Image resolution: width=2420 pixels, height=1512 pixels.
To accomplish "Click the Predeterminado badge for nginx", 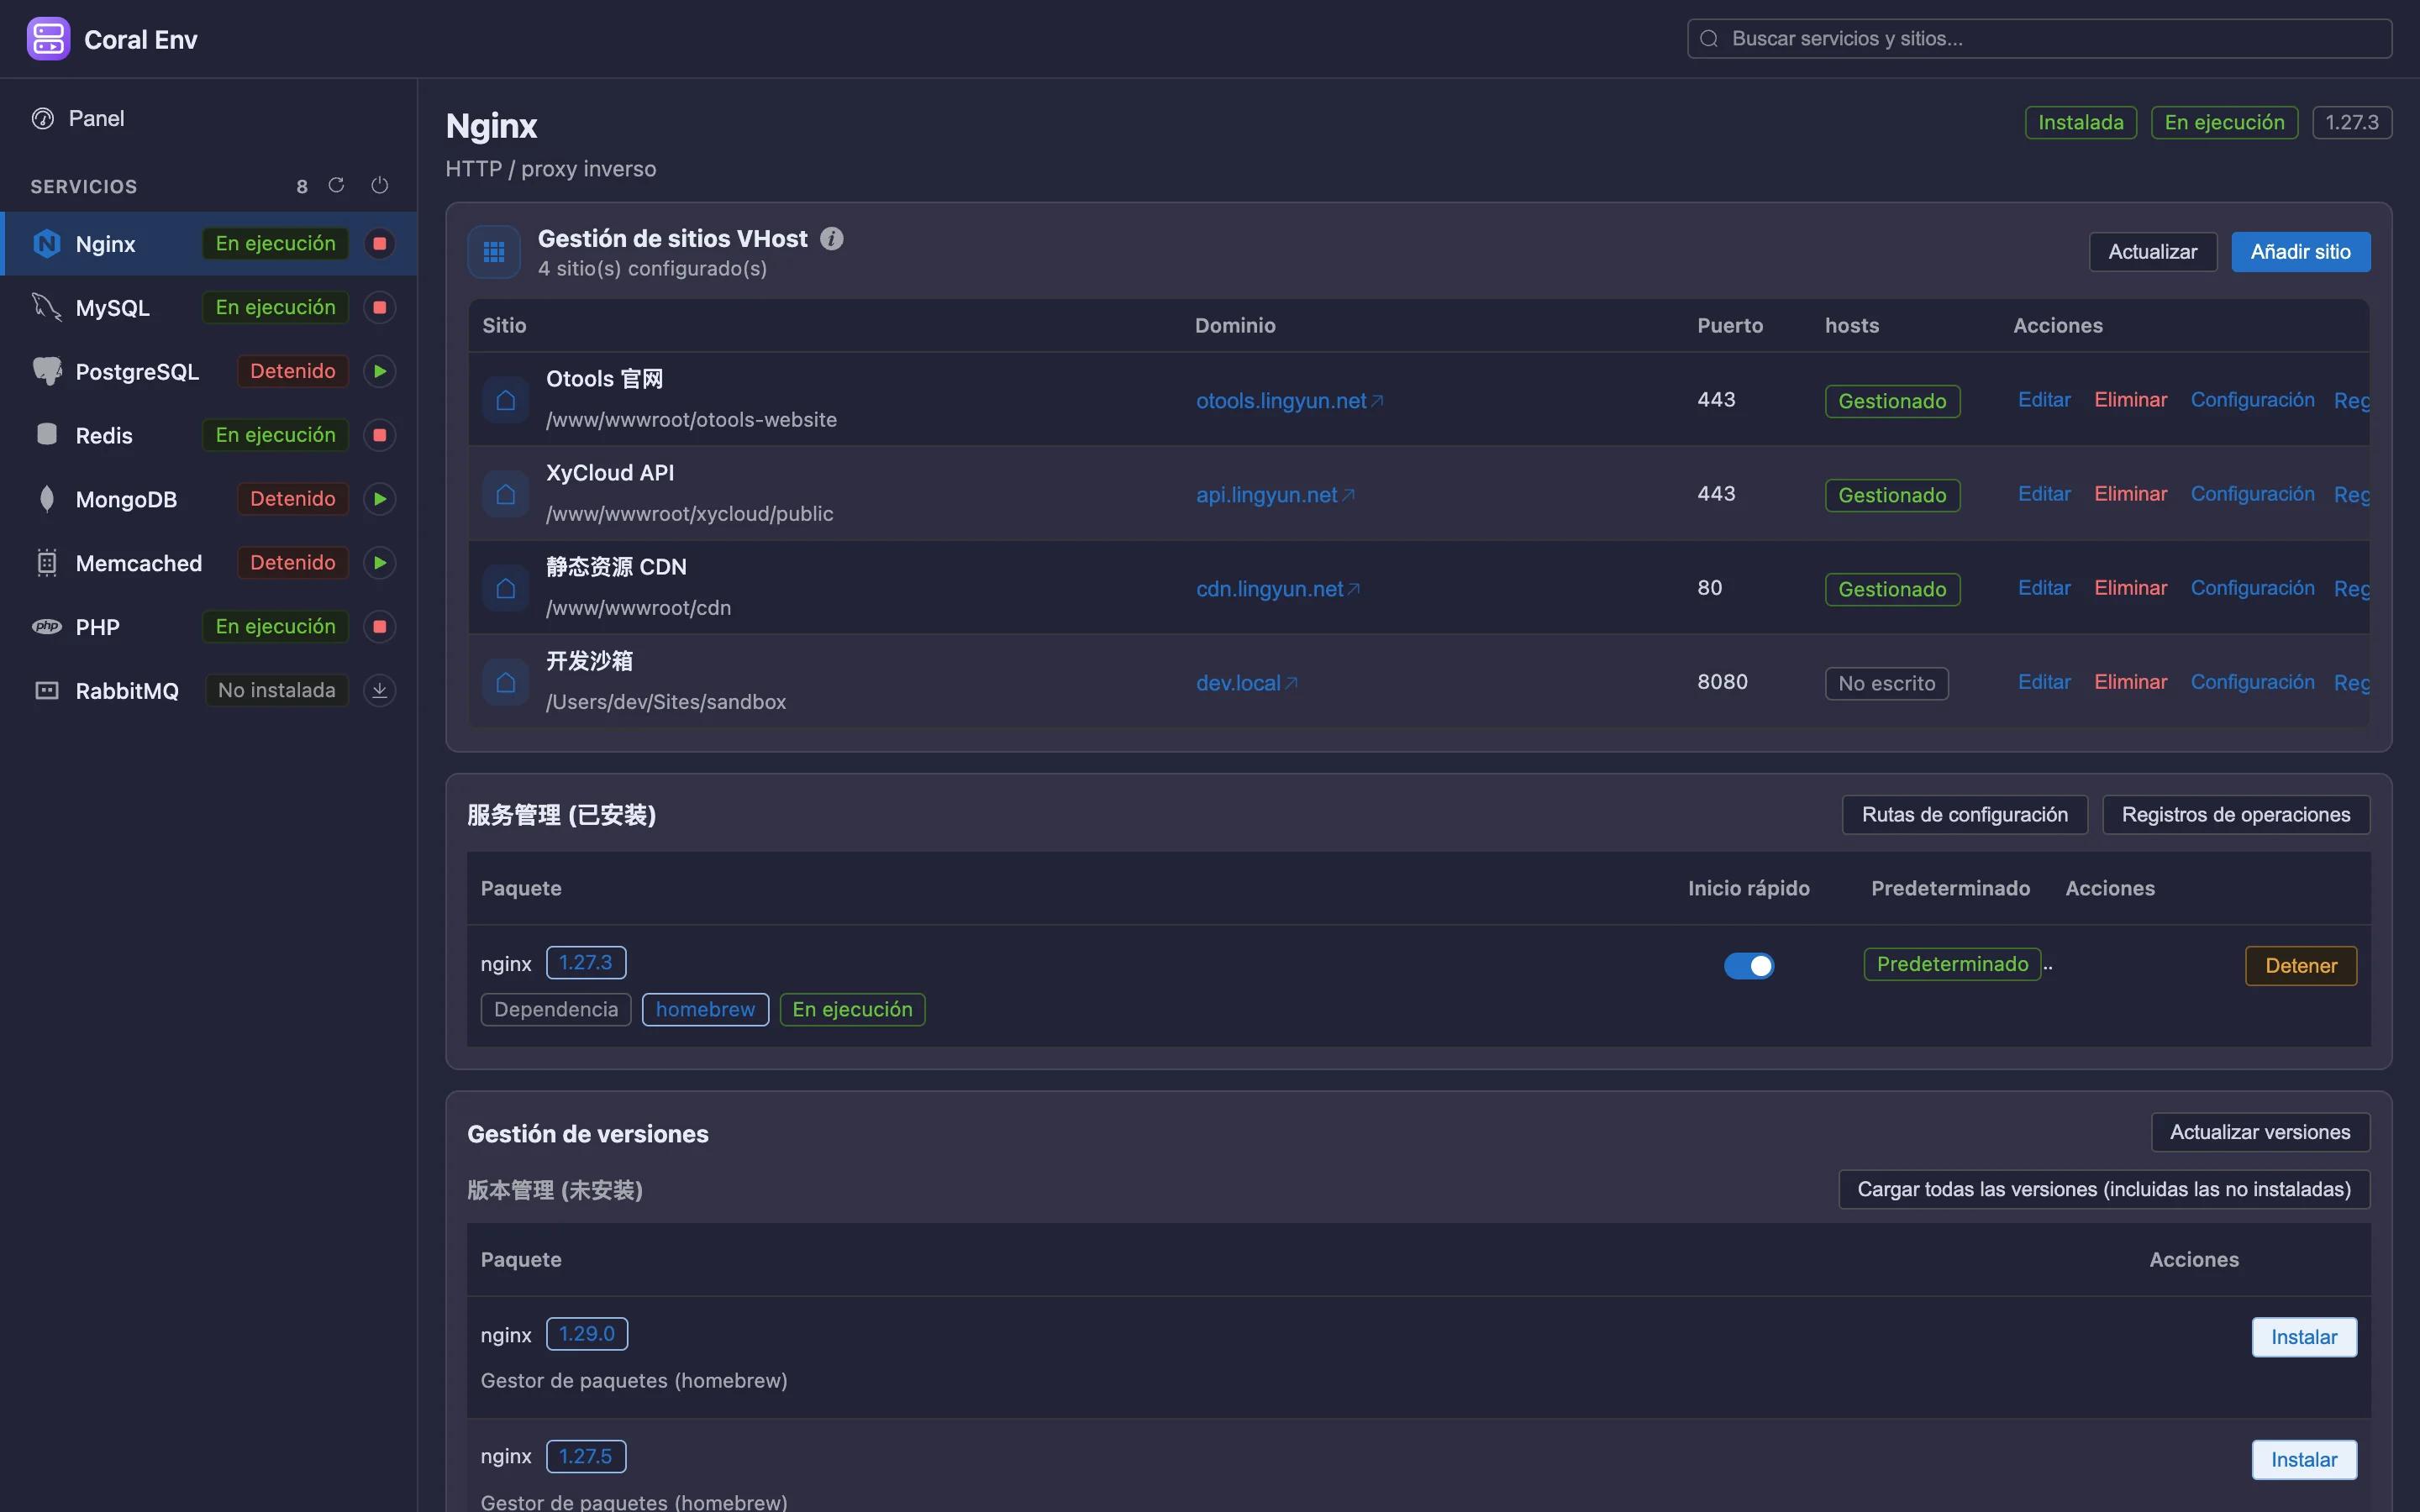I will (1951, 964).
